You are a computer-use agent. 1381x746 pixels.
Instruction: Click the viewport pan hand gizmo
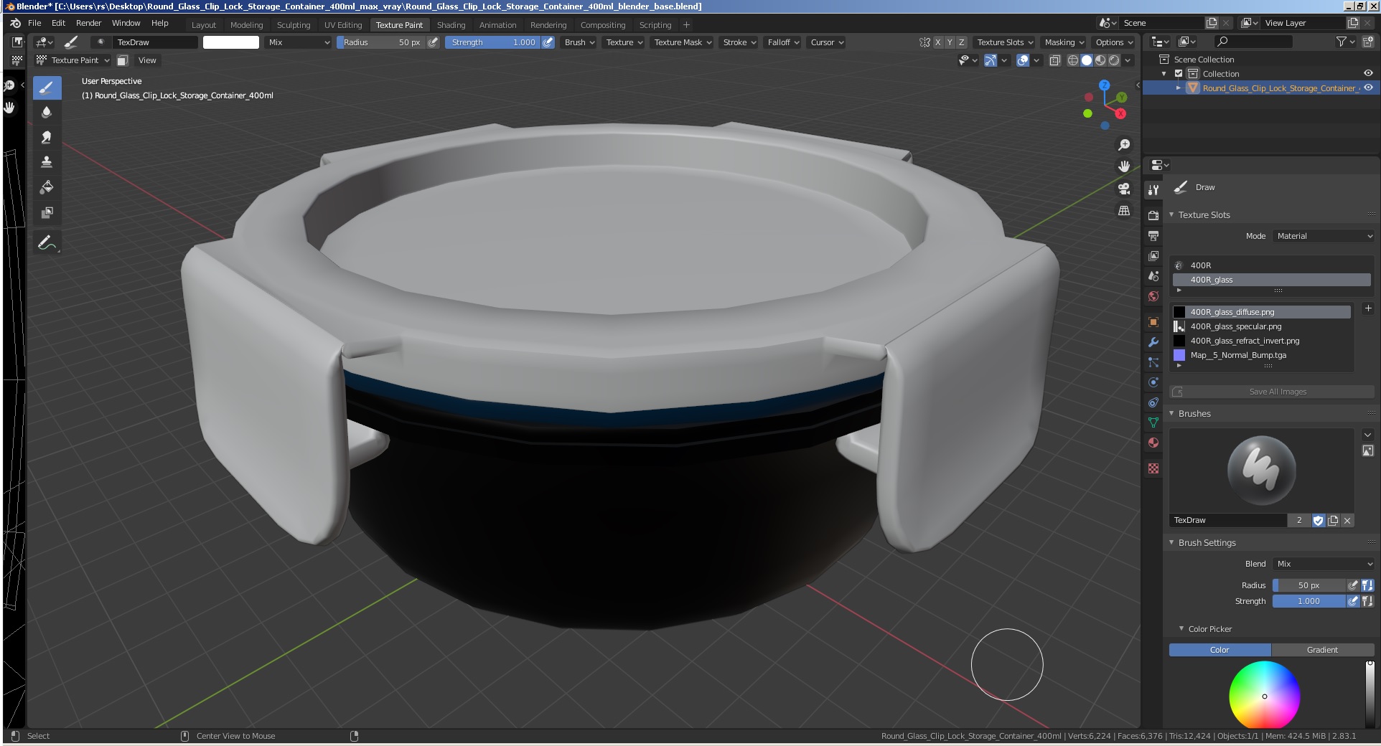pos(1124,166)
